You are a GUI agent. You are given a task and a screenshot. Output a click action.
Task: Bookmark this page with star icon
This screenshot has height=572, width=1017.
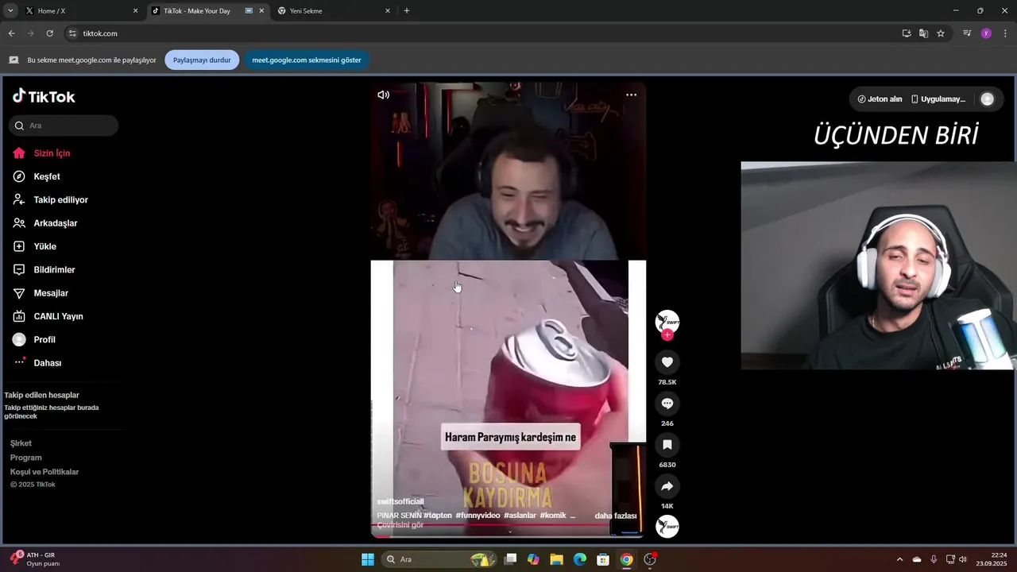point(941,33)
